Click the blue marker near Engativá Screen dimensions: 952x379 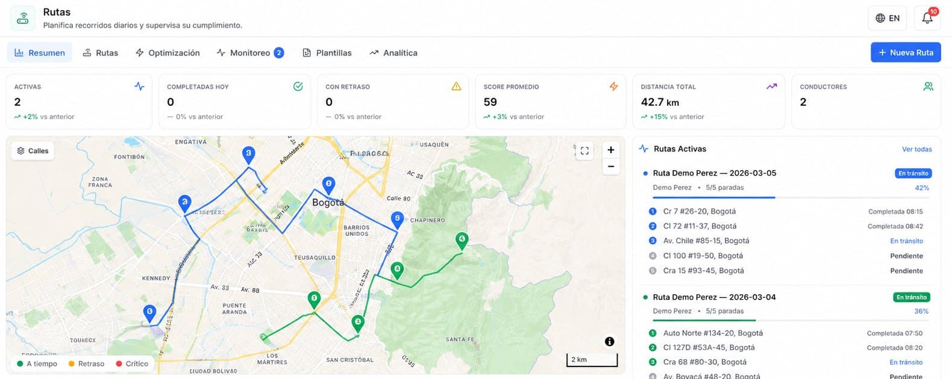click(x=248, y=155)
